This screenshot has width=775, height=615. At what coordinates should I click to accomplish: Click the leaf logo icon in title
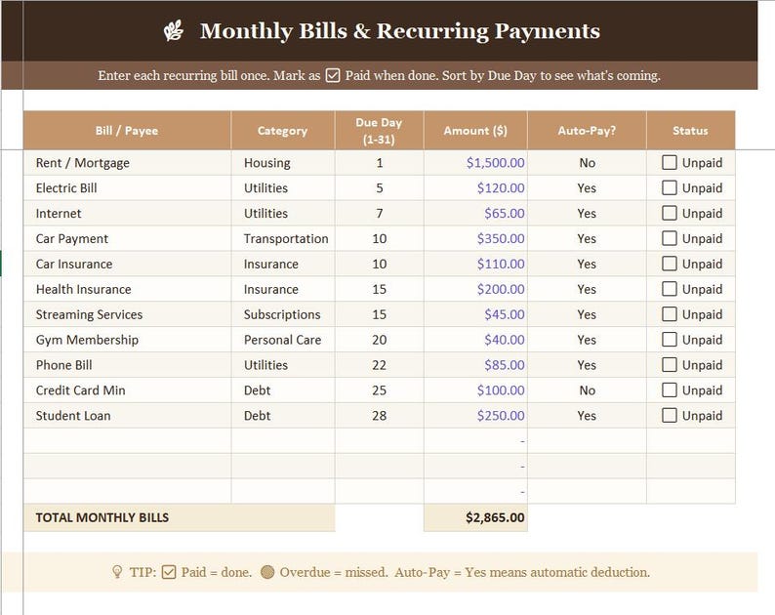point(174,30)
